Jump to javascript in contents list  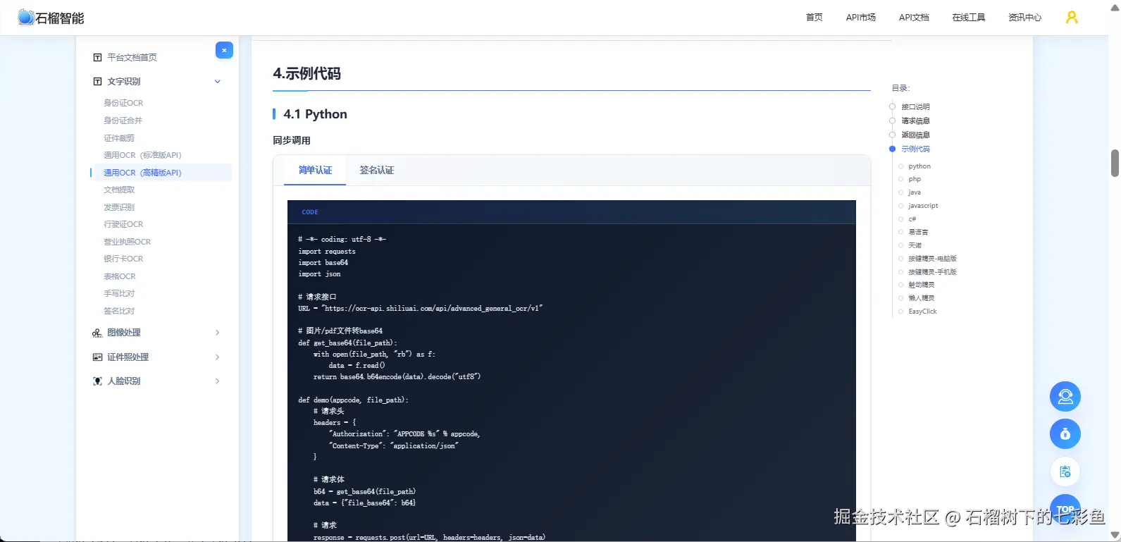click(x=923, y=206)
